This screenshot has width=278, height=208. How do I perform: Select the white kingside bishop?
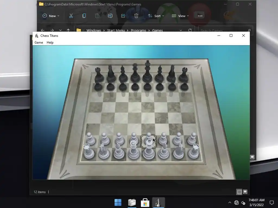click(164, 152)
